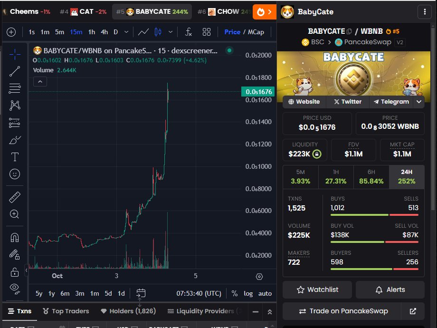Select the 5M price change tab
The height and width of the screenshot is (328, 437).
300,177
